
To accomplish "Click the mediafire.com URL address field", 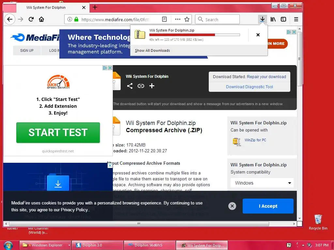I will point(115,19).
